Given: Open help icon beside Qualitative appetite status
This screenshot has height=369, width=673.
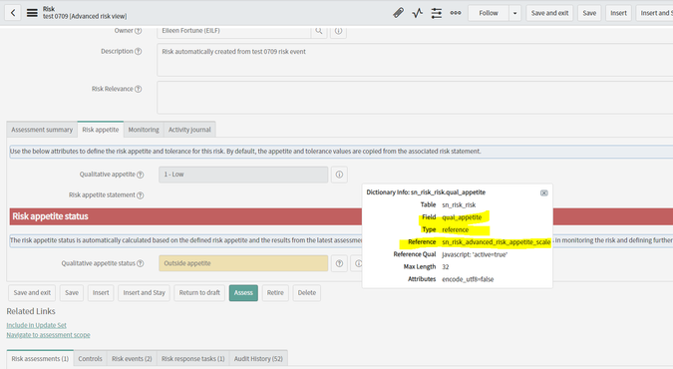Looking at the screenshot, I should pos(339,263).
